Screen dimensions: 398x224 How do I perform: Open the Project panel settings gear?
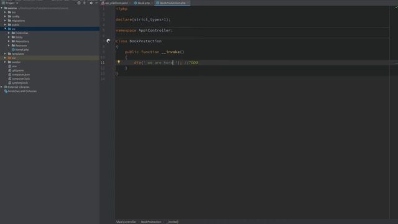coord(91,3)
